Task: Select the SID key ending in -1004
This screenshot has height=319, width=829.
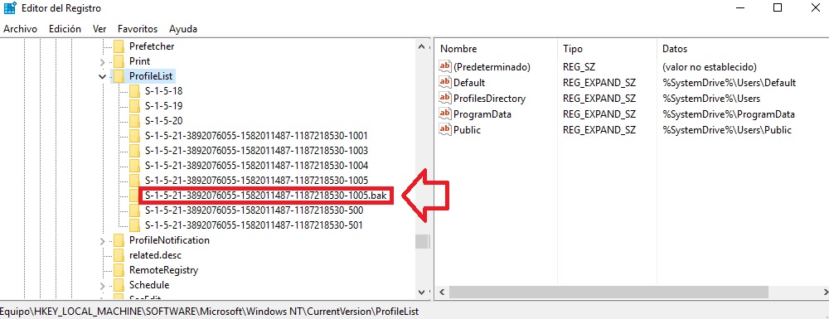Action: tap(256, 166)
